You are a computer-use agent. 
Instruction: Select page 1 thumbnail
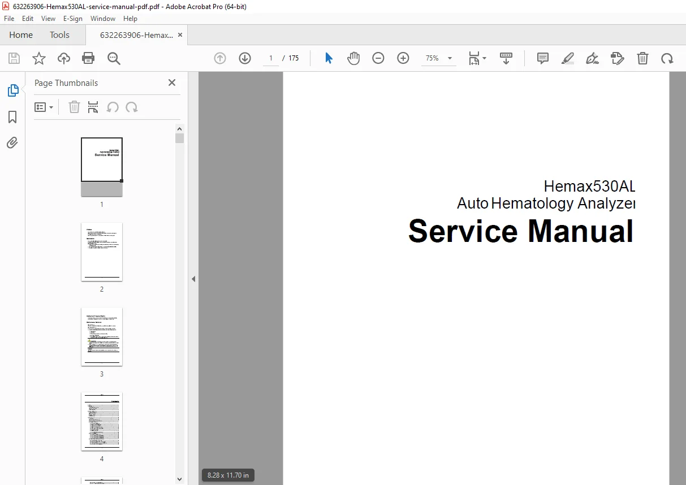click(102, 167)
